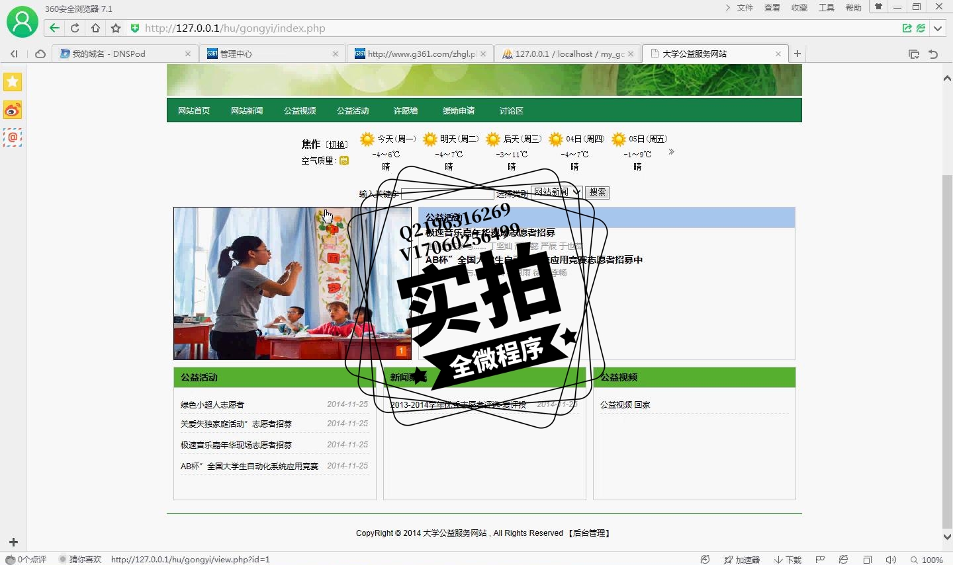Open the 查看 menu

pyautogui.click(x=772, y=8)
